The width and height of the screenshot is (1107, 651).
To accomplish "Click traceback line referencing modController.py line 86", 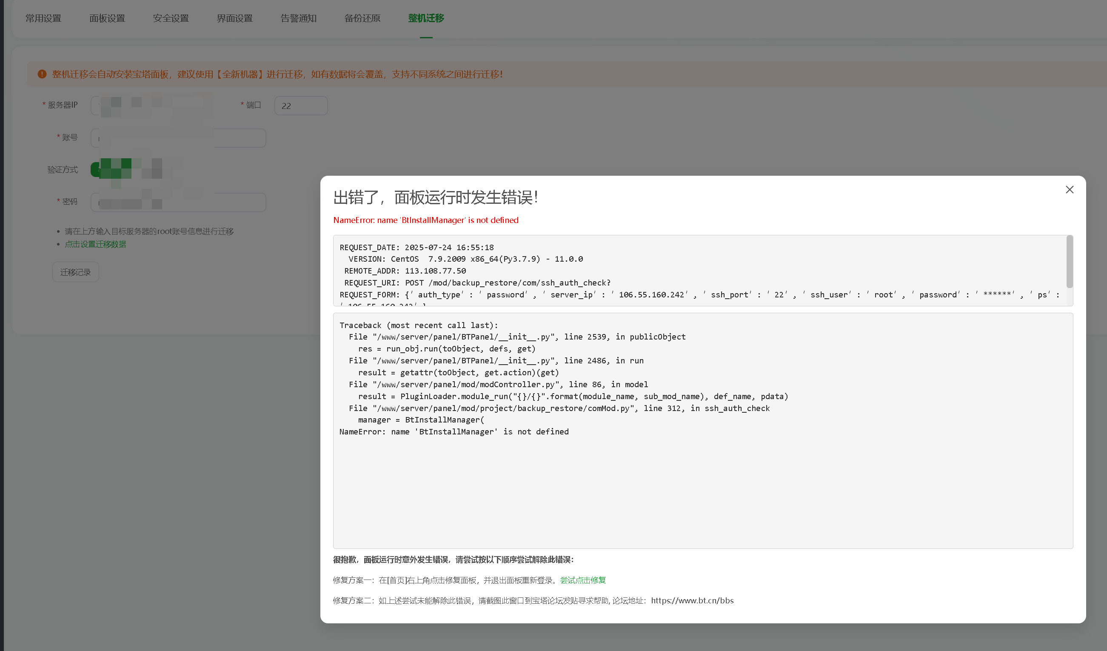I will coord(499,384).
